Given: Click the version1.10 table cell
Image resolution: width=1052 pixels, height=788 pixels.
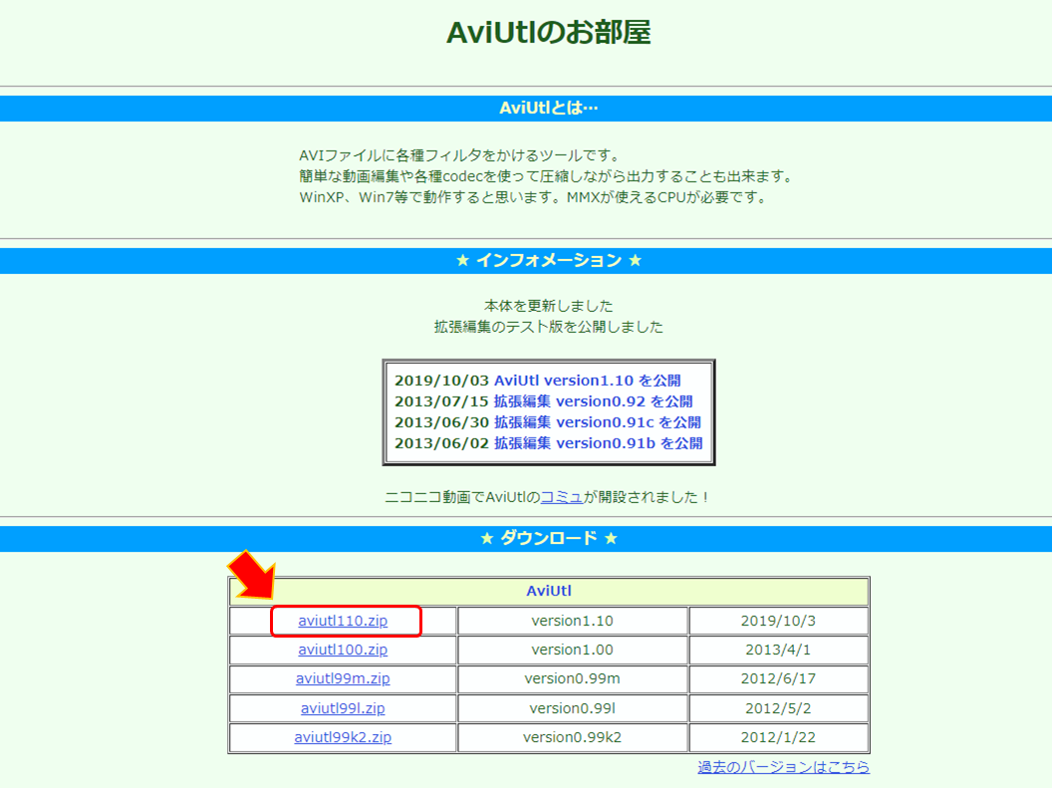Looking at the screenshot, I should click(572, 621).
